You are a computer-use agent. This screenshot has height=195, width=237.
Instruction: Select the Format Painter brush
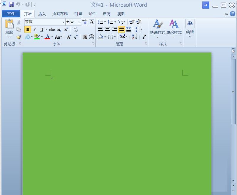(x=19, y=37)
